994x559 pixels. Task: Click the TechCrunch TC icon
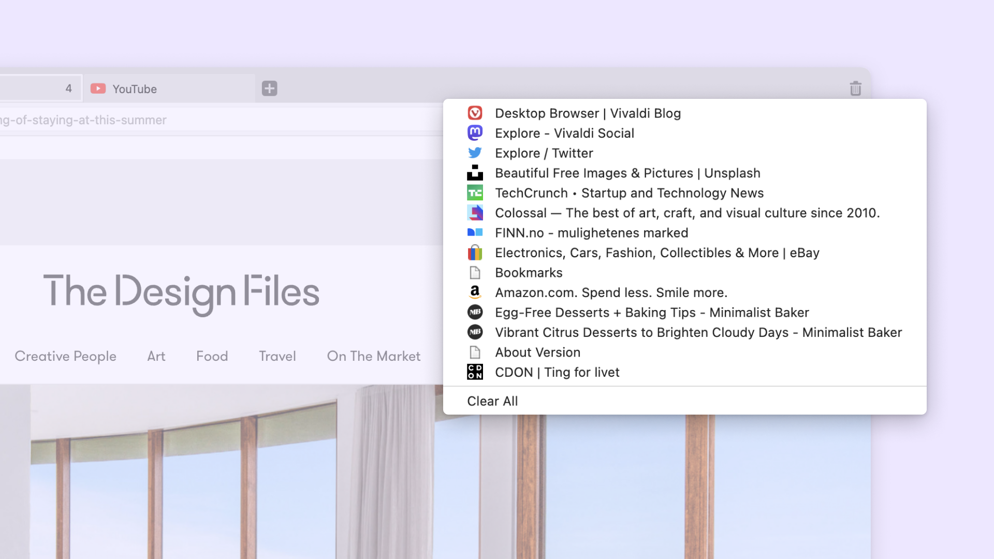click(x=475, y=193)
